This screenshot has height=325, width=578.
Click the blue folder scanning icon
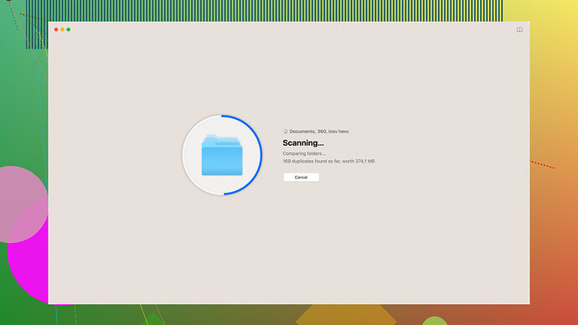pyautogui.click(x=222, y=155)
